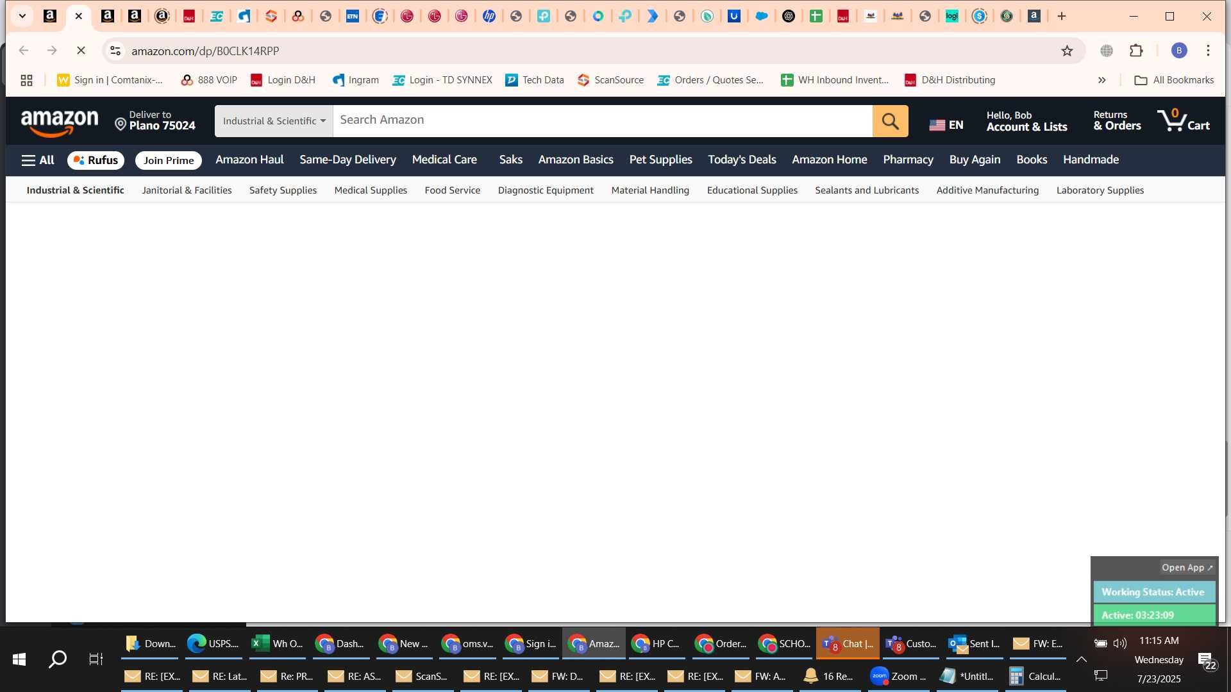Click the volume speaker tray icon
The width and height of the screenshot is (1231, 692).
pyautogui.click(x=1120, y=643)
